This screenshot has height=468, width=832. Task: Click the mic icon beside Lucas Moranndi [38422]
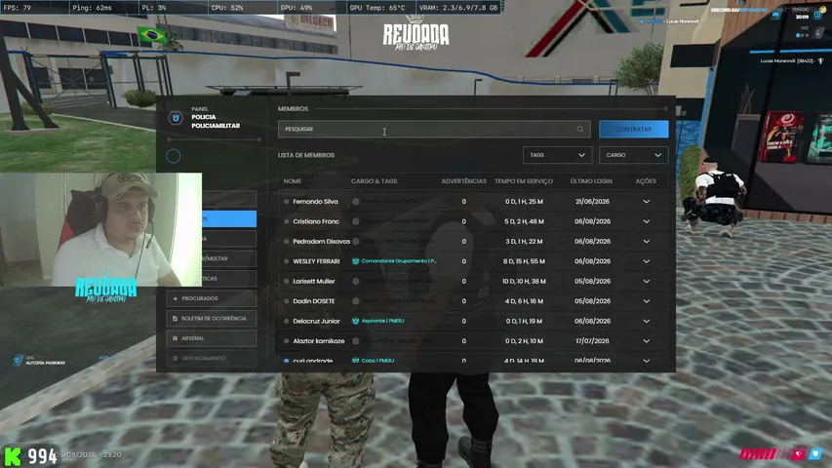point(820,61)
